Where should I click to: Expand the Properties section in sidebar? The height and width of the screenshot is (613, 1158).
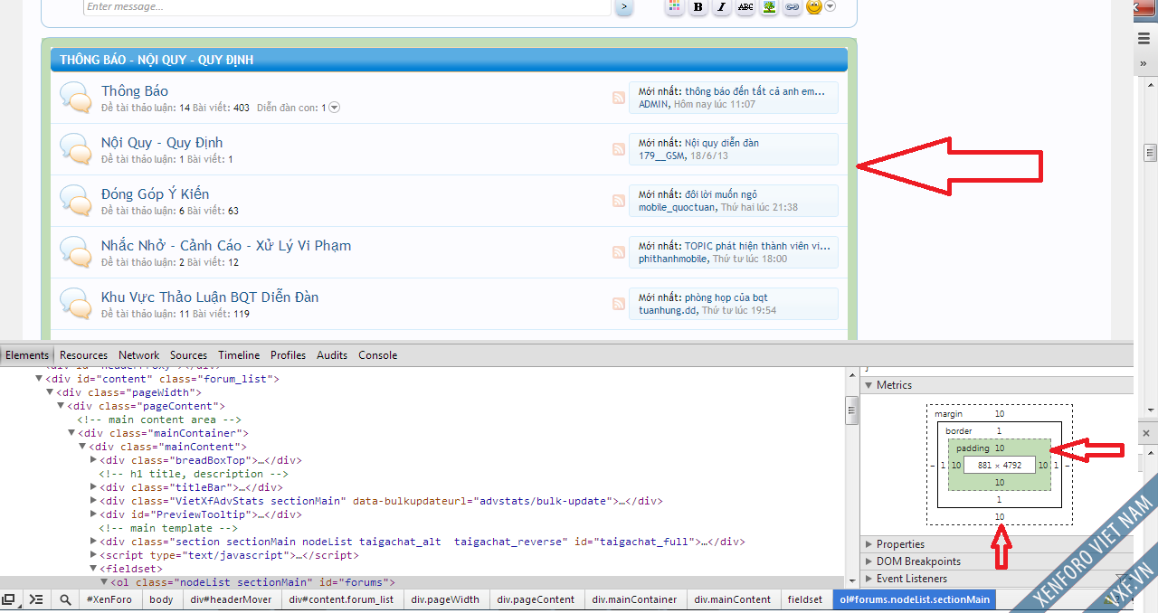pyautogui.click(x=899, y=544)
